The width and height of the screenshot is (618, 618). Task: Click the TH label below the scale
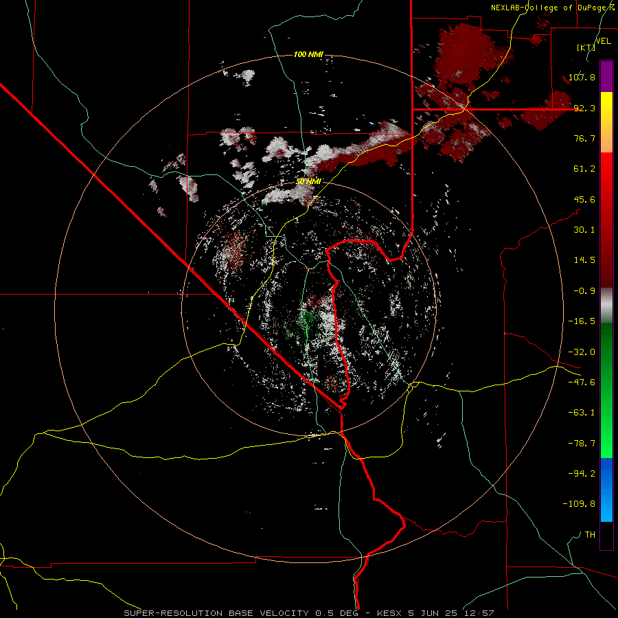tap(590, 535)
